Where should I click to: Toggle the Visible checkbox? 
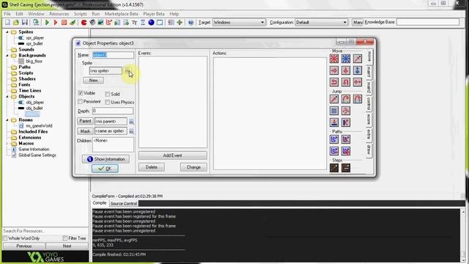[80, 93]
